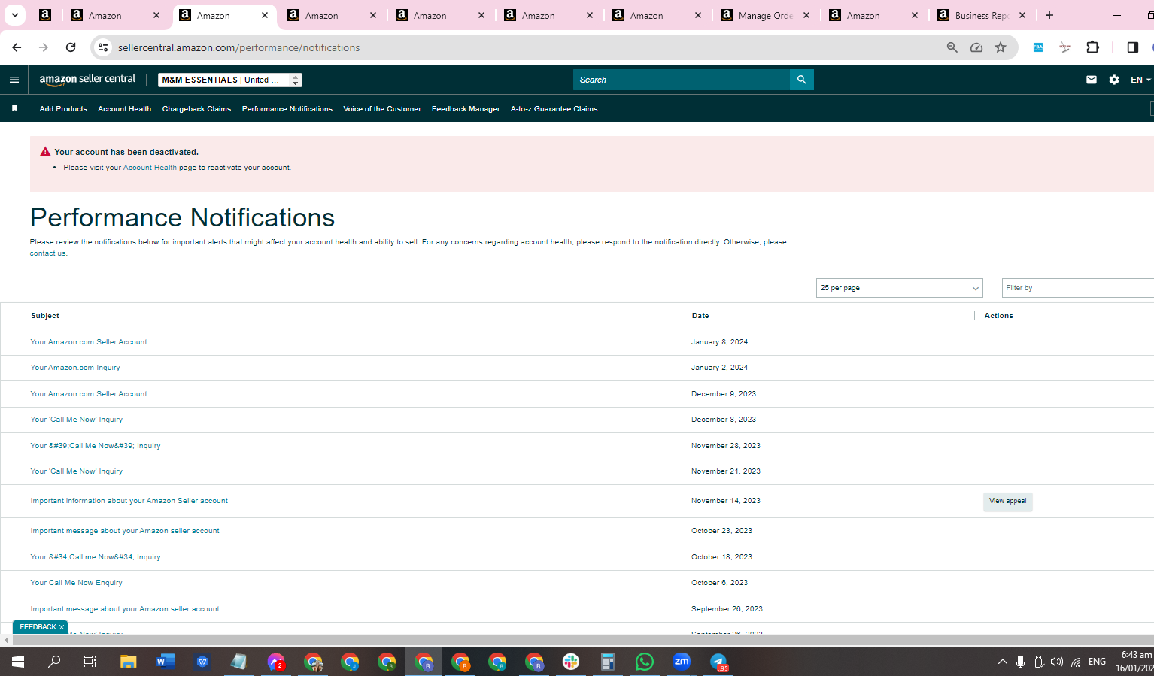The height and width of the screenshot is (676, 1154).
Task: Reload the current page
Action: point(71,47)
